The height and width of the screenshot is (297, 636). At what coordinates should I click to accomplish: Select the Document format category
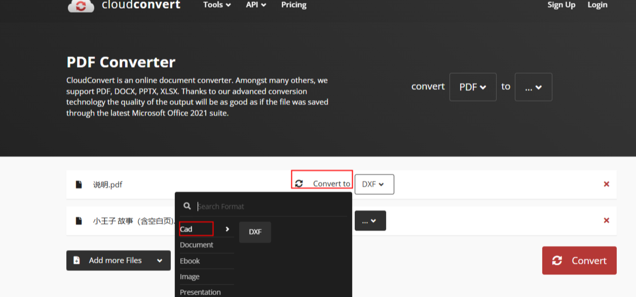click(x=197, y=245)
